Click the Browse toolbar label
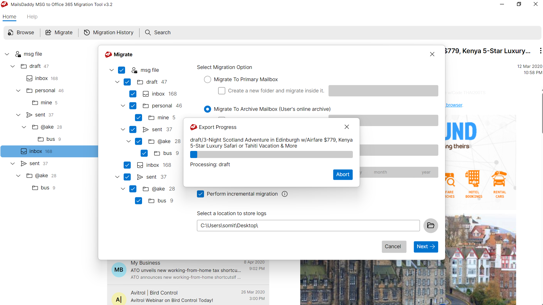543x305 pixels. [x=25, y=33]
